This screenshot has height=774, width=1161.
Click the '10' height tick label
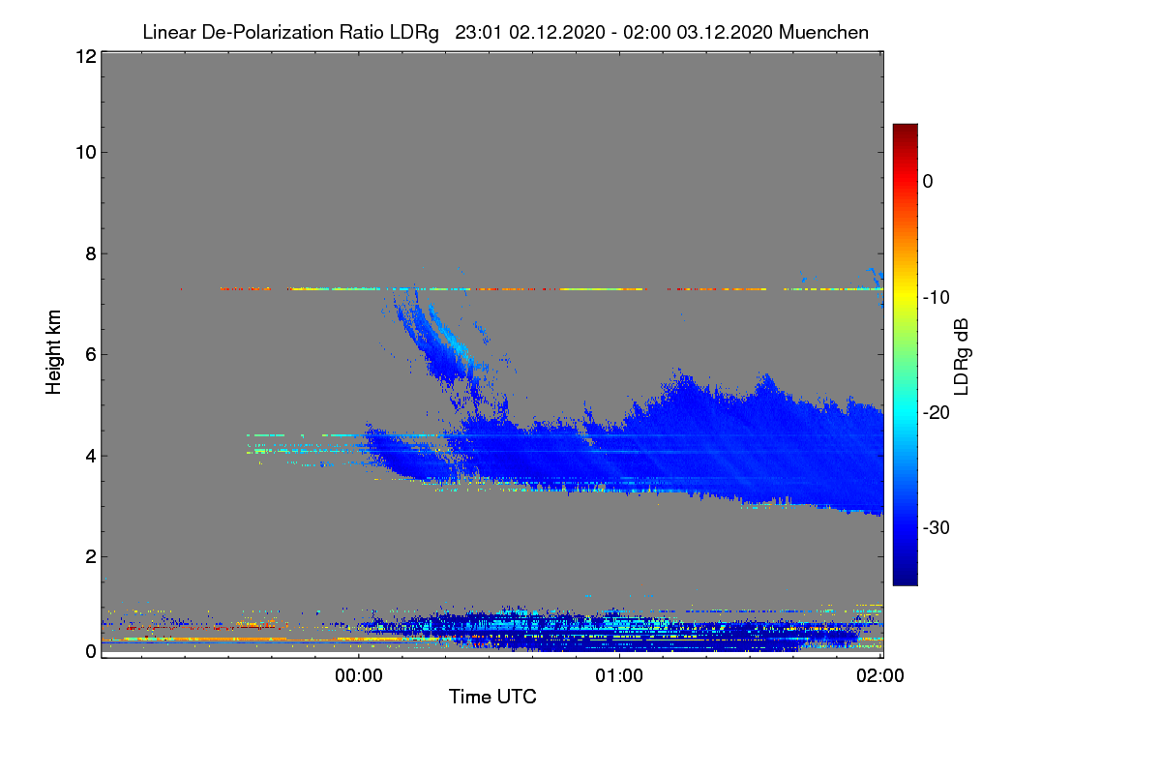84,152
